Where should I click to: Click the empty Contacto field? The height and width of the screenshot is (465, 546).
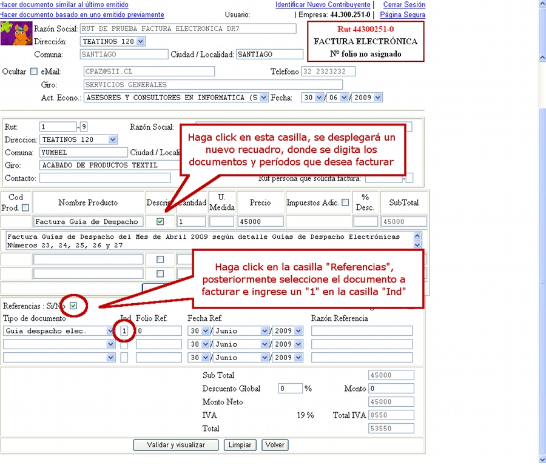tap(105, 178)
